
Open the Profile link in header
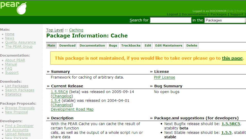click(241, 11)
